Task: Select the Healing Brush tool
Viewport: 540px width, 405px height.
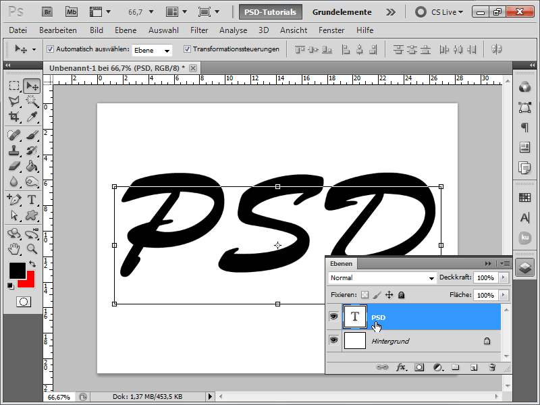Action: click(x=13, y=135)
